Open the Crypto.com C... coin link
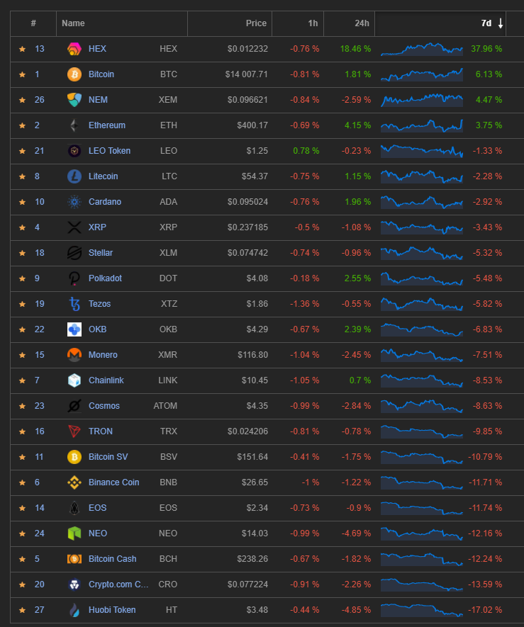This screenshot has height=627, width=524. coord(118,584)
